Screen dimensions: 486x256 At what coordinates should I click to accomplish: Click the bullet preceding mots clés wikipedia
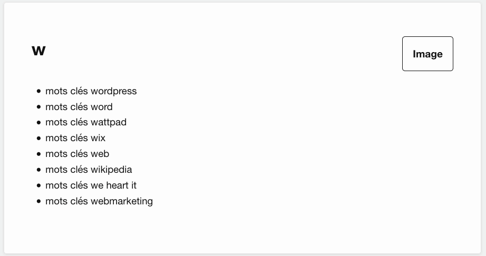38,170
